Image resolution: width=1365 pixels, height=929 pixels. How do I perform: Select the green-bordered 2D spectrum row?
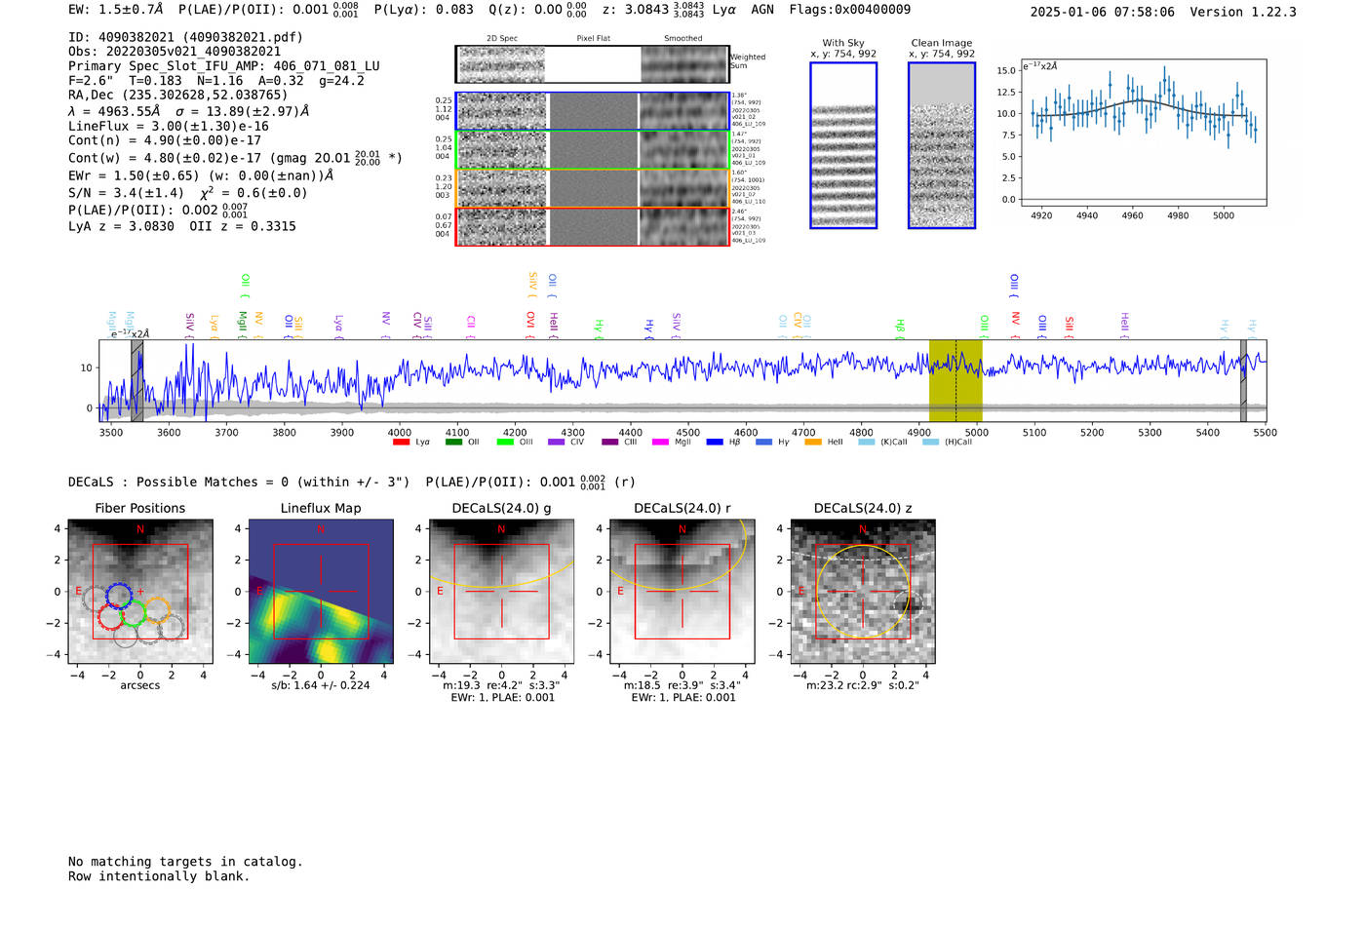[592, 150]
